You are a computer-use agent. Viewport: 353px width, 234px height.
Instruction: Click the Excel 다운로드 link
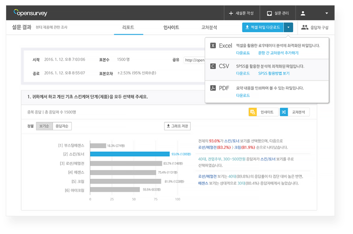point(243,53)
